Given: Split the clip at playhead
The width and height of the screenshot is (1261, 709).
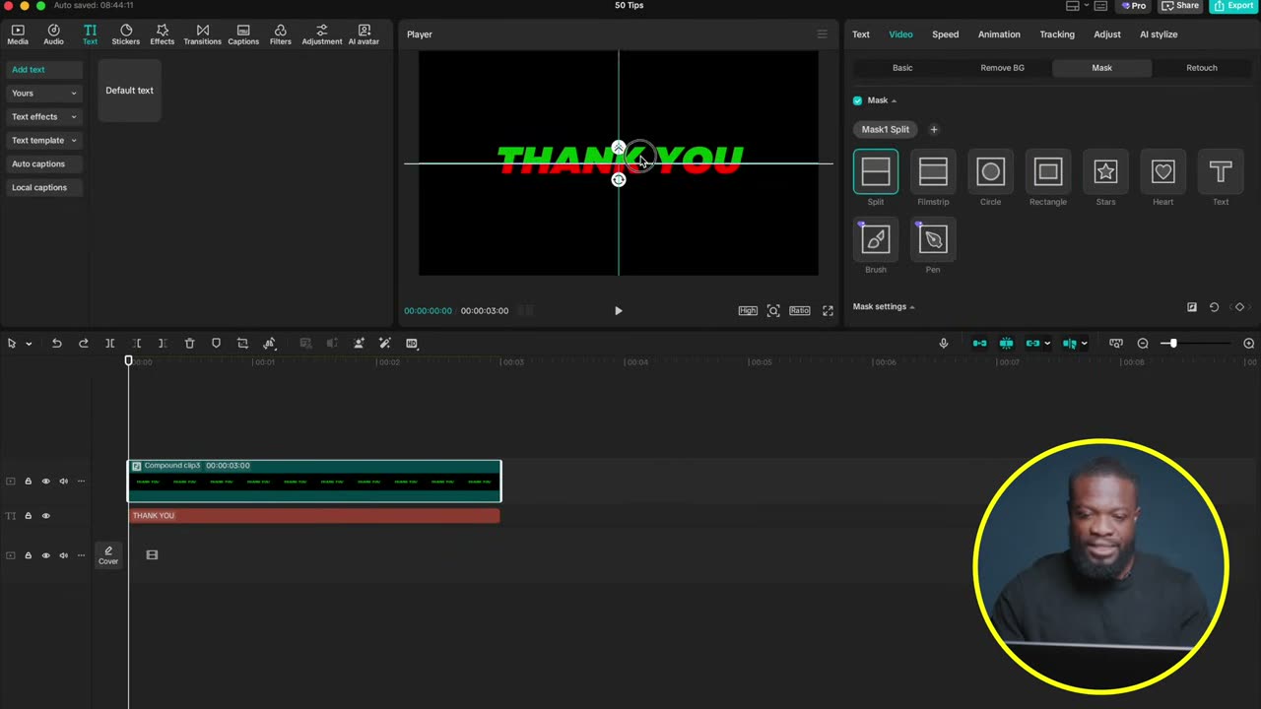Looking at the screenshot, I should (x=110, y=344).
